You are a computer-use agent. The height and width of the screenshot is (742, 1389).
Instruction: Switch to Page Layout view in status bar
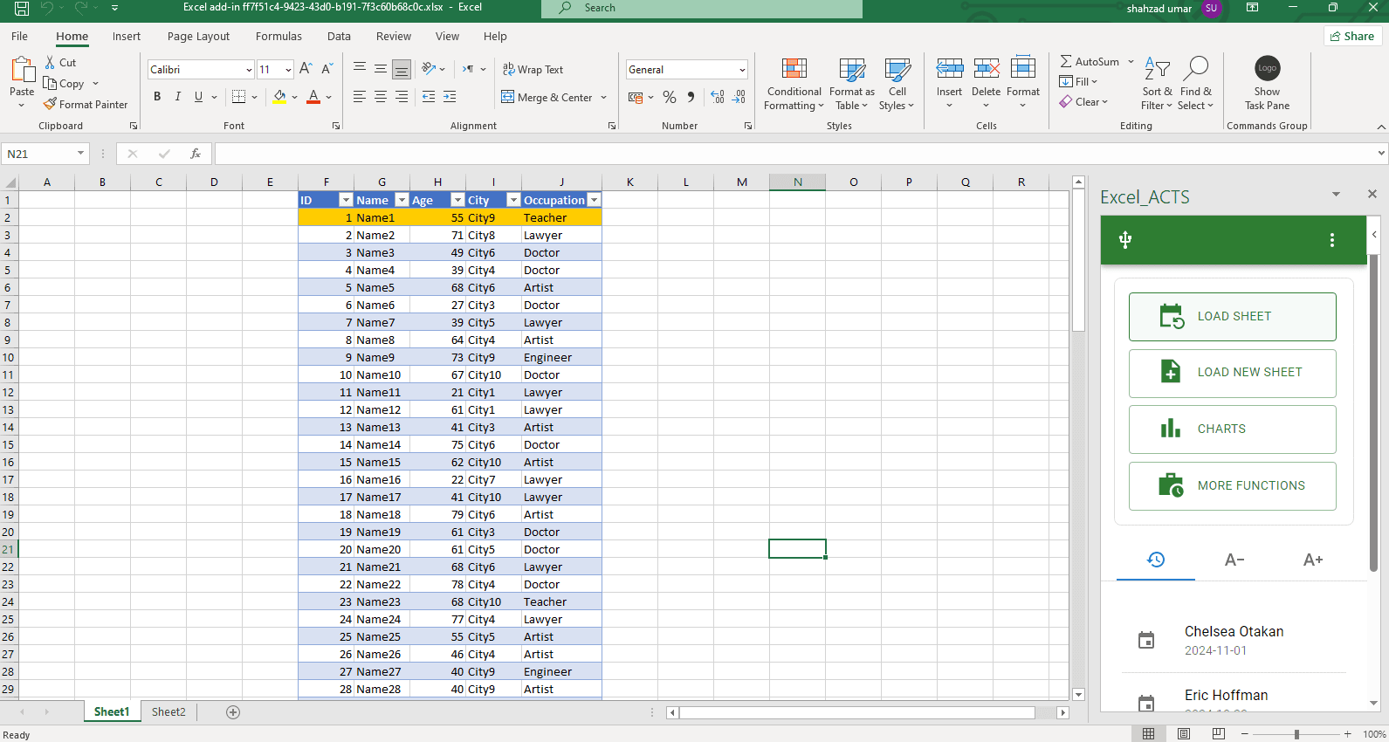click(x=1183, y=734)
